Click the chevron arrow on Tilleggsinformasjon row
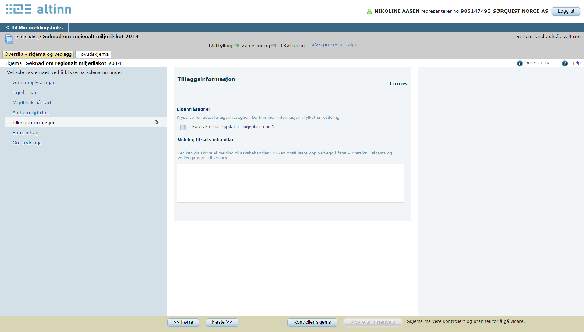The height and width of the screenshot is (332, 584). [157, 122]
